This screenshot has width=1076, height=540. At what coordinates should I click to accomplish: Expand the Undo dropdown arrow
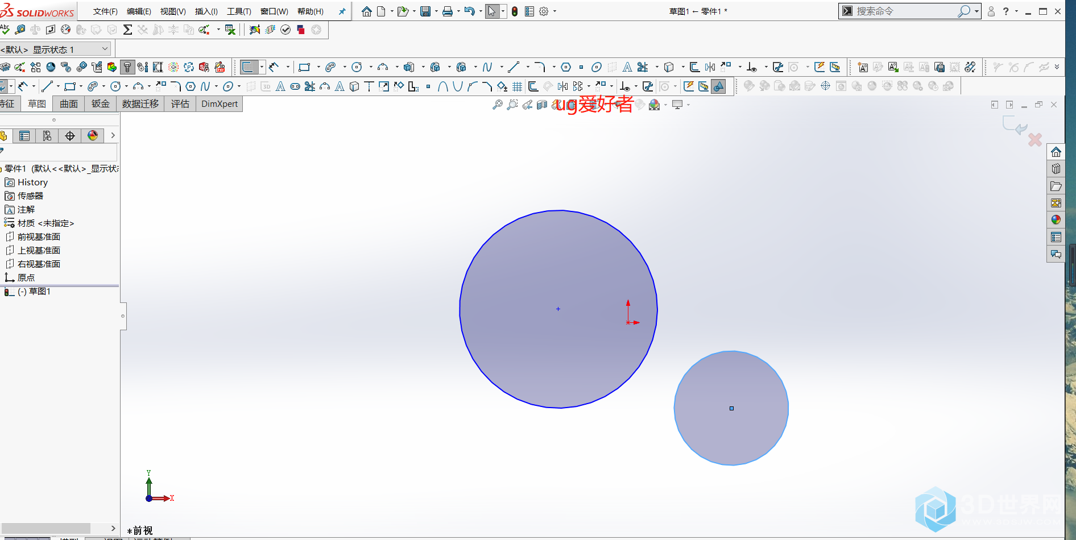(x=481, y=11)
